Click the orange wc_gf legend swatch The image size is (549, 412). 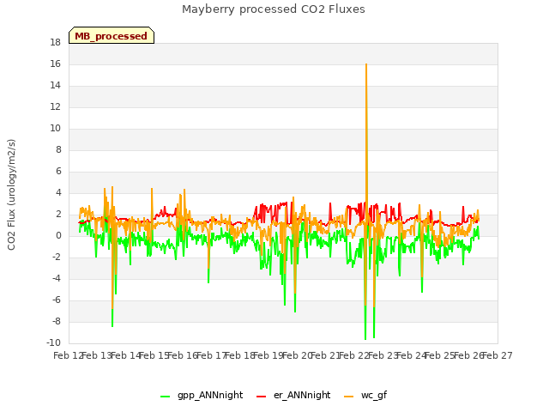(x=349, y=397)
